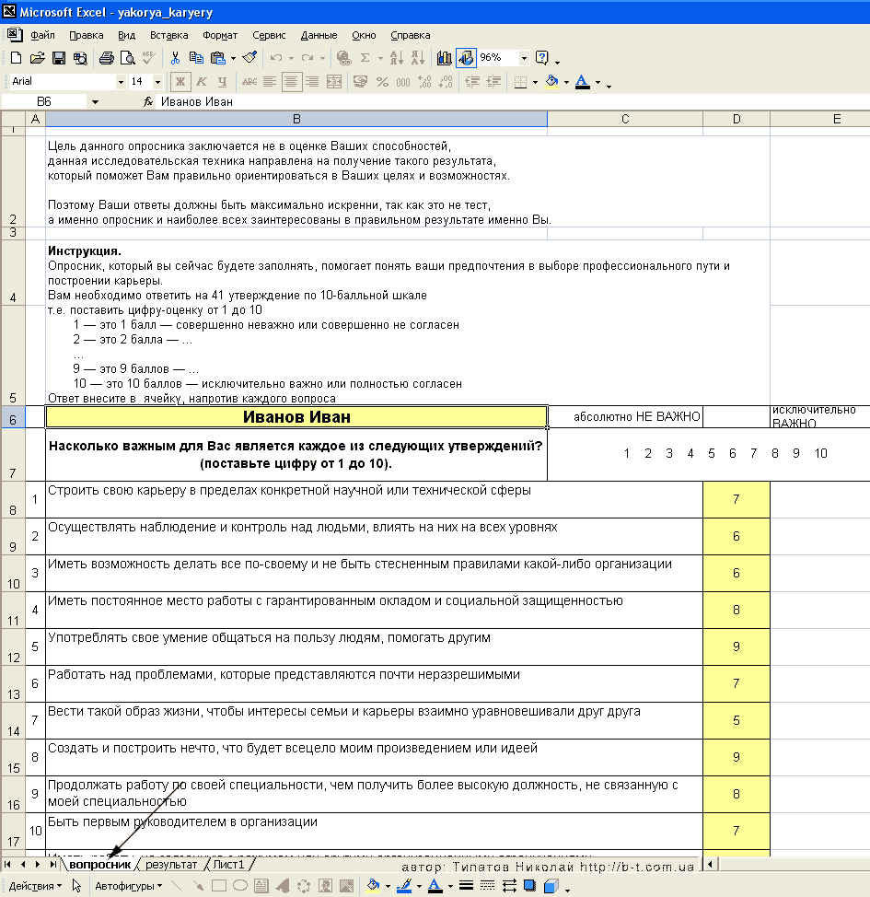Screen dimensions: 870x897
Task: Go to the first sheet tab
Action: (x=7, y=865)
